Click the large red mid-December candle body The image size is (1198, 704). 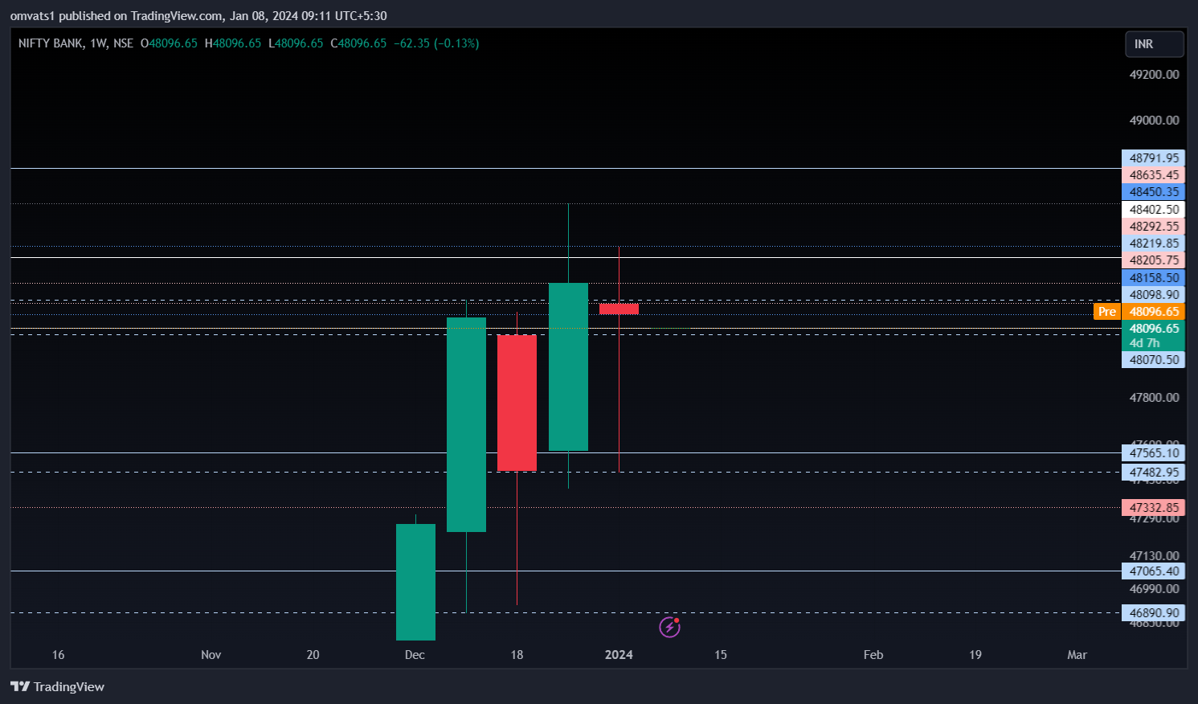(x=517, y=403)
